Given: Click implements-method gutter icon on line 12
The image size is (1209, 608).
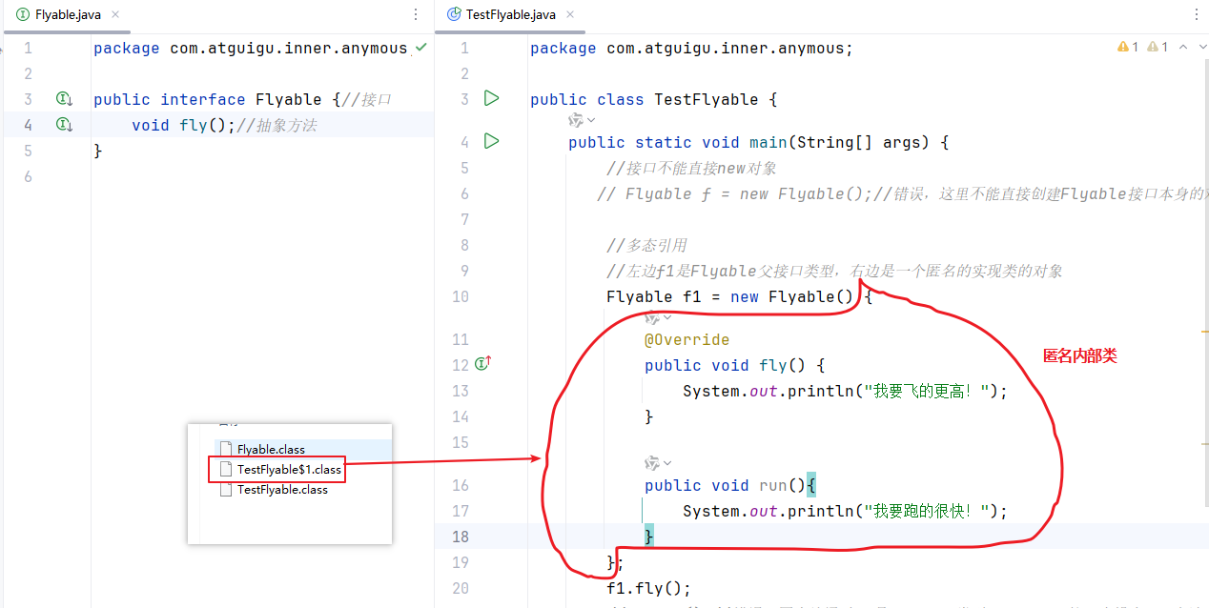Looking at the screenshot, I should (x=483, y=363).
